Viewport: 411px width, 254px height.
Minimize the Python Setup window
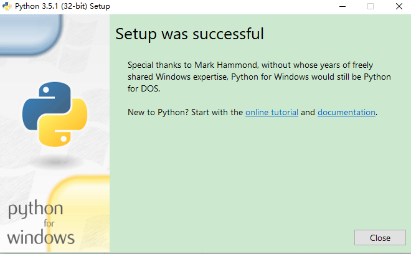[x=342, y=6]
